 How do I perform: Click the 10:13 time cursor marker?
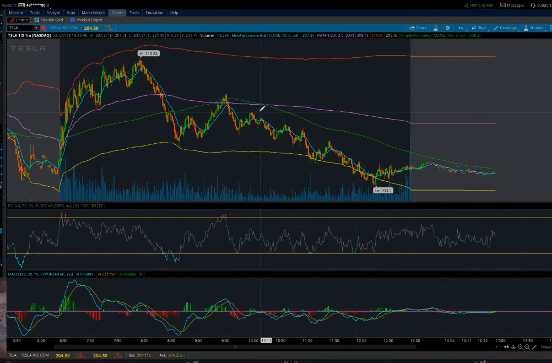[x=266, y=340]
